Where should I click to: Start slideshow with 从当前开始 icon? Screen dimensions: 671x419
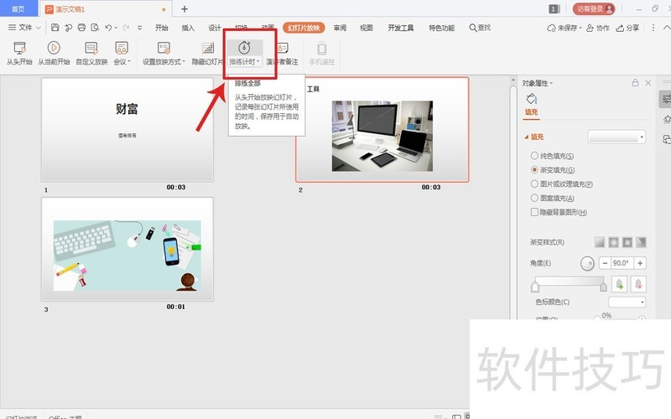pos(53,49)
